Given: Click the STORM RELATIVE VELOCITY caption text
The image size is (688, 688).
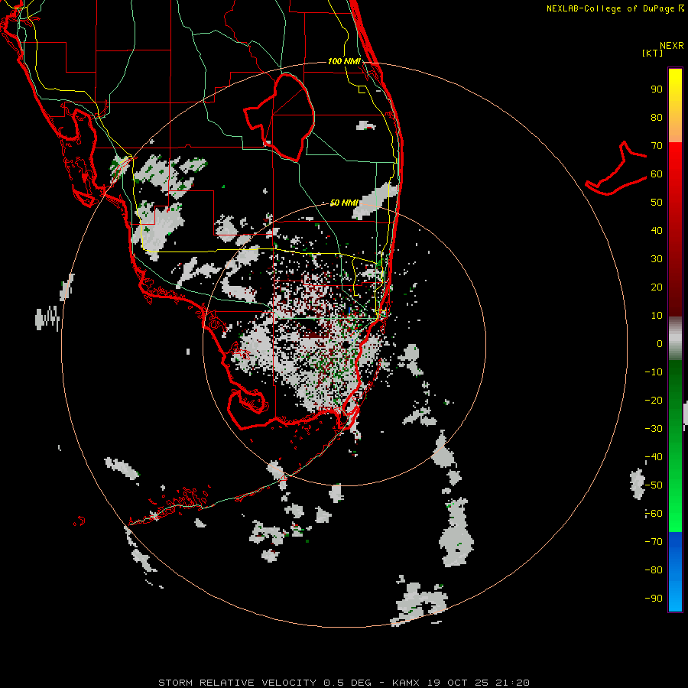Looking at the screenshot, I should click(x=238, y=683).
